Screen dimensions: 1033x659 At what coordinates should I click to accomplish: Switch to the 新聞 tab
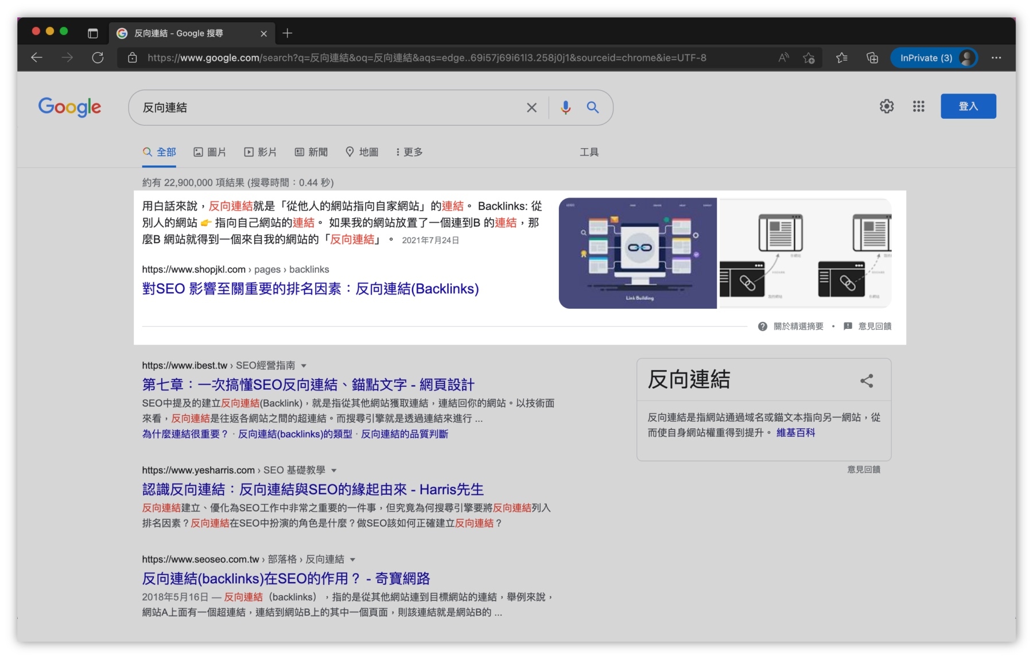pyautogui.click(x=311, y=152)
